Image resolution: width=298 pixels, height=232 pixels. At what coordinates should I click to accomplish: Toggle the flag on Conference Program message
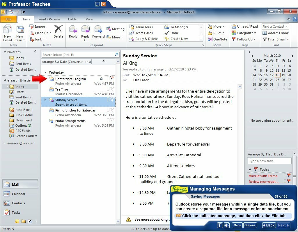(112, 78)
